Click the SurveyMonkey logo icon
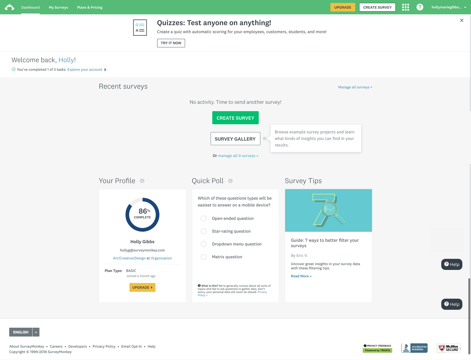 [x=9, y=7]
